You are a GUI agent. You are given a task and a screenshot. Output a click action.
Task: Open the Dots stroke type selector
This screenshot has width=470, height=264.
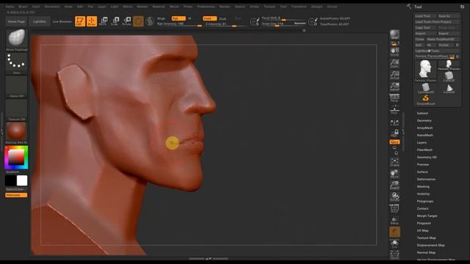click(x=16, y=64)
